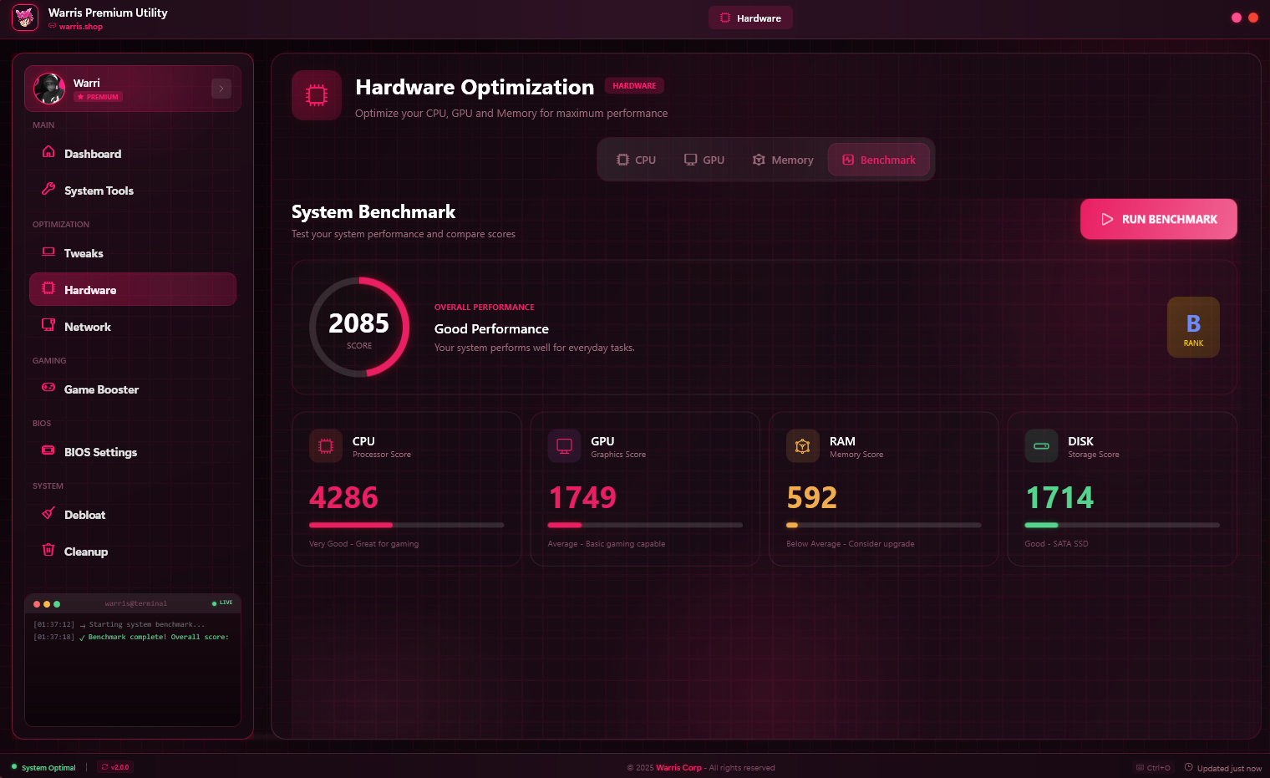Open the Hardware selector at the top bar

tap(749, 17)
